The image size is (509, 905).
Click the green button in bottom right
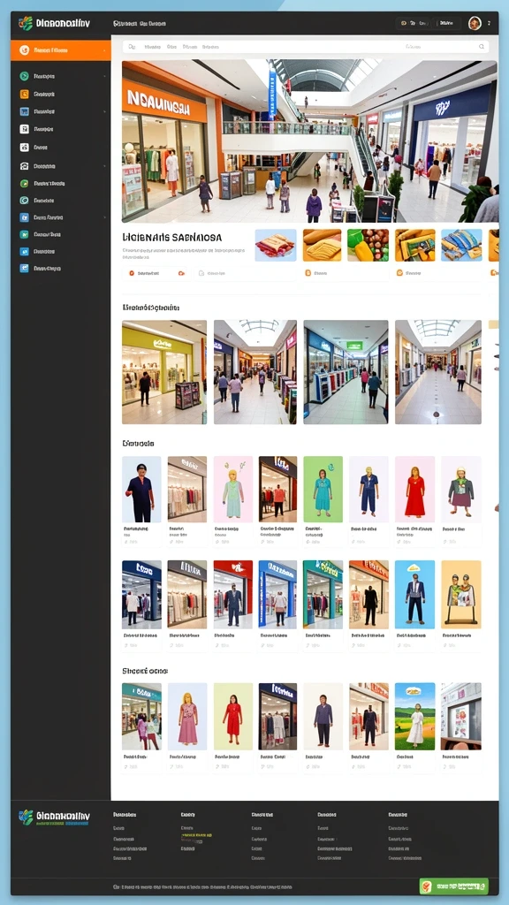click(x=453, y=886)
